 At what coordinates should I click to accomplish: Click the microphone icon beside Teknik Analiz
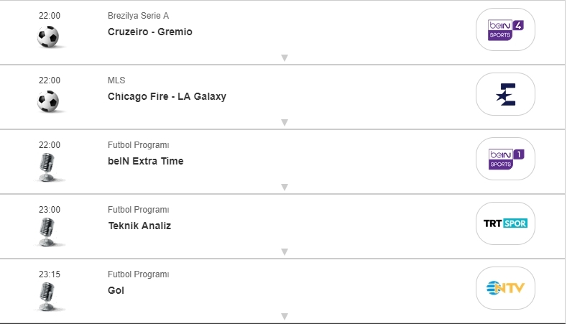pos(48,231)
